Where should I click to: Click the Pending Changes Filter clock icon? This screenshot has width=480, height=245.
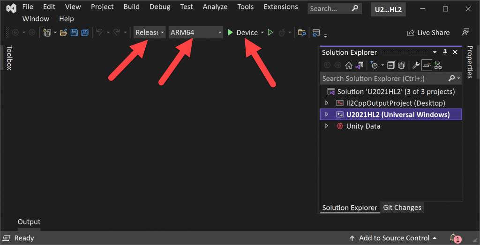pyautogui.click(x=374, y=65)
